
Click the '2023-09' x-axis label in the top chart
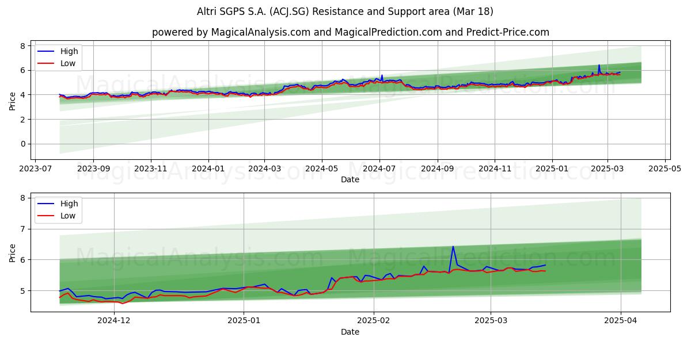pos(93,169)
